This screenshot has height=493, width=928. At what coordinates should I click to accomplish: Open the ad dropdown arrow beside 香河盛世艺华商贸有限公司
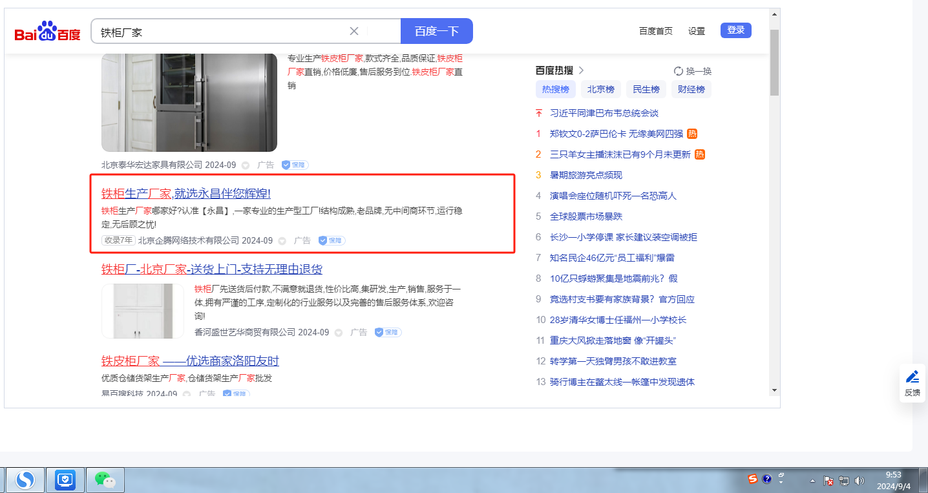pyautogui.click(x=339, y=333)
